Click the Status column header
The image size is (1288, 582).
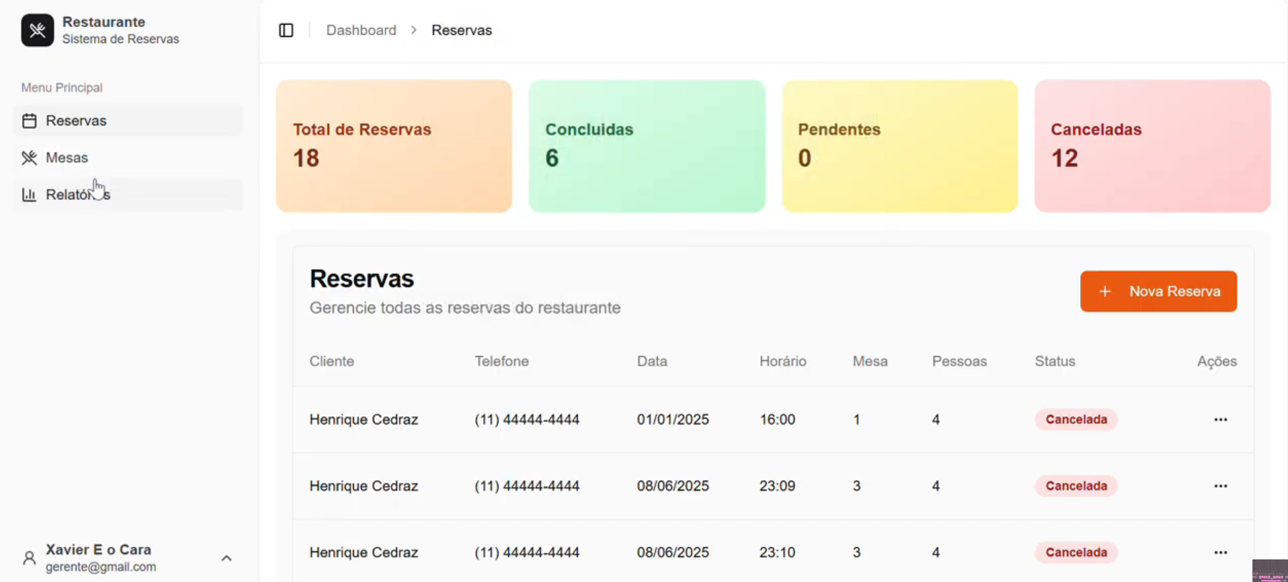pos(1055,362)
